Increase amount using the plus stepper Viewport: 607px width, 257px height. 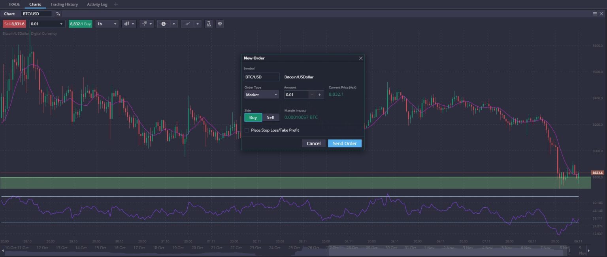tap(319, 95)
